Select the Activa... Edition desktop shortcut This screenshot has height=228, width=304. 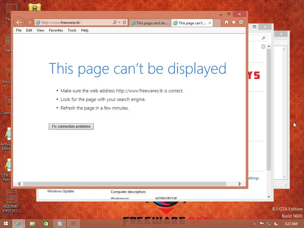[6, 139]
